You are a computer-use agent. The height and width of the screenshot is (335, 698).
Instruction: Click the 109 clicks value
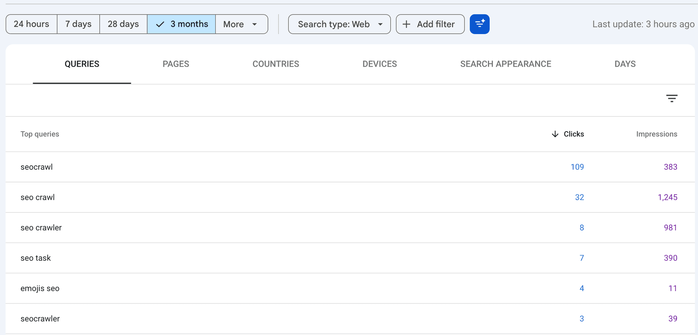coord(577,167)
